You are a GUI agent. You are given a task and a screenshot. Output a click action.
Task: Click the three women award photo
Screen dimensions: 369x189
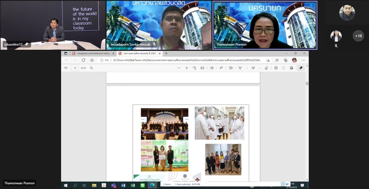tap(165, 156)
